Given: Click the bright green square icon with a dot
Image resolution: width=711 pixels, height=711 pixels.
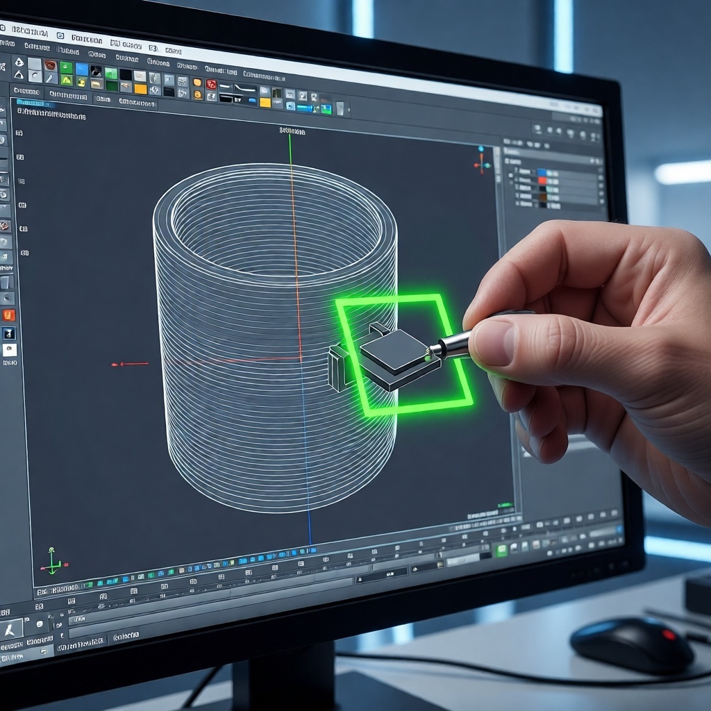Looking at the screenshot, I should coord(67,68).
